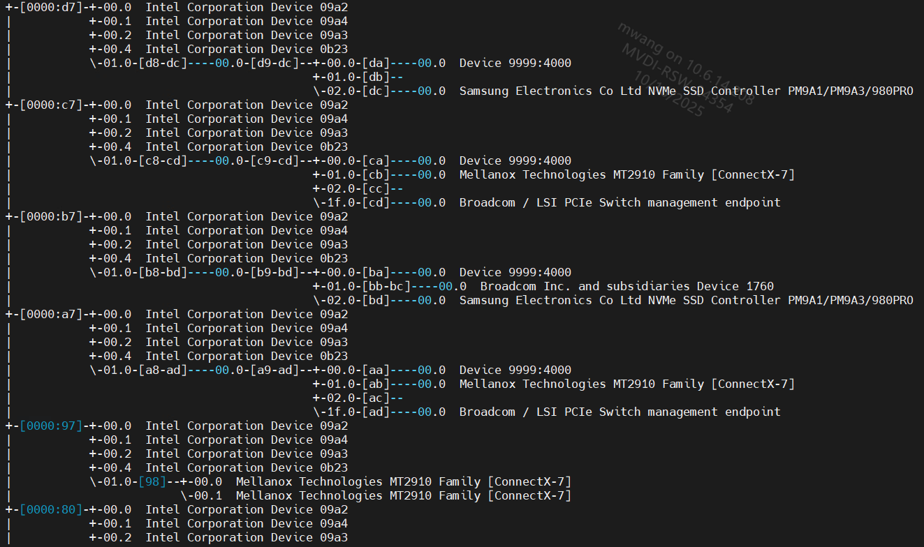Click Mellanox ConnectX-7 function 00.0 under [98]

pos(404,481)
